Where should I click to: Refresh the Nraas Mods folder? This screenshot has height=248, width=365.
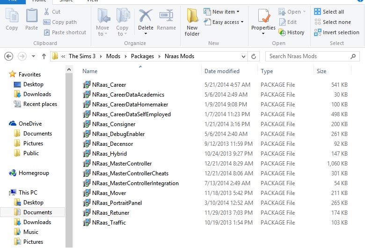(x=254, y=56)
